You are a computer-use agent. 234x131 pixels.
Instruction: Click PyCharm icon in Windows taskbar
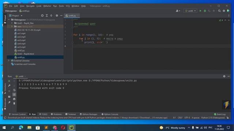coord(71,128)
